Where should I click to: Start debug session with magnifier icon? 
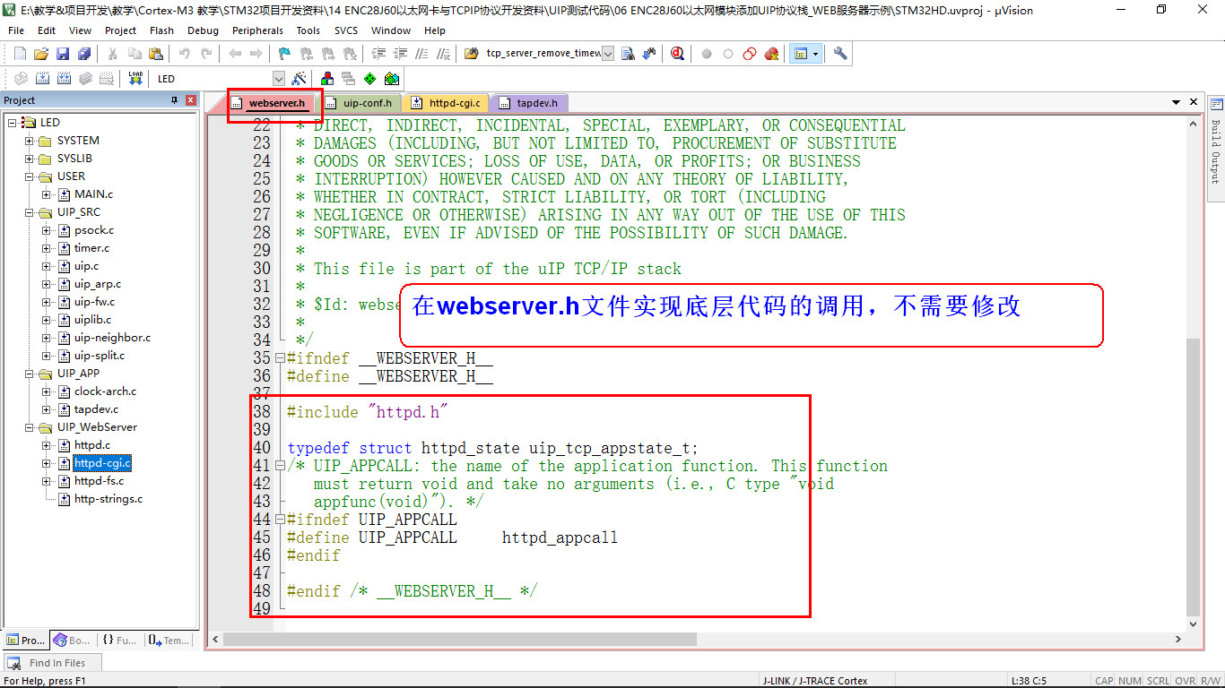coord(677,54)
